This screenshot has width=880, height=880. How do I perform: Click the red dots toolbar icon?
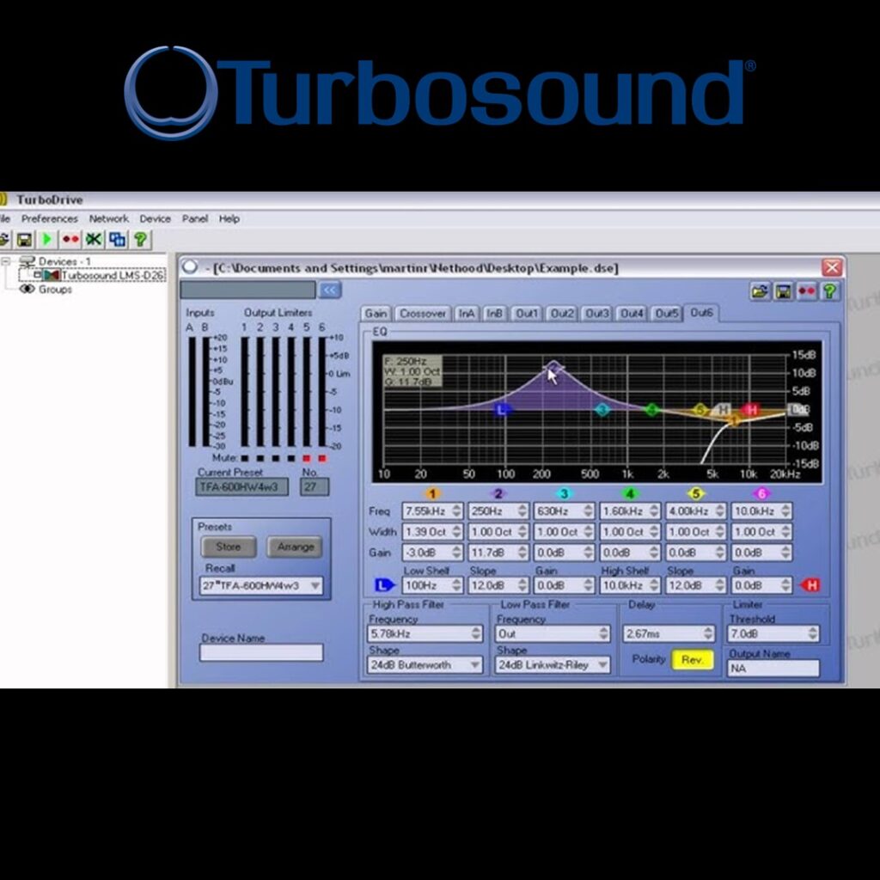click(70, 240)
